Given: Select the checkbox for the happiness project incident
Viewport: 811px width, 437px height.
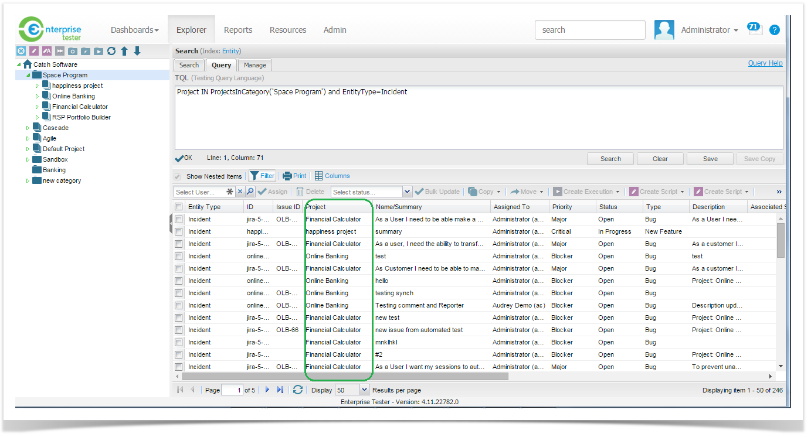Looking at the screenshot, I should point(178,231).
